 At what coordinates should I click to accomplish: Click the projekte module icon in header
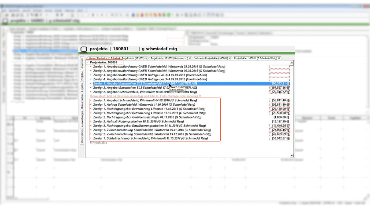click(84, 49)
